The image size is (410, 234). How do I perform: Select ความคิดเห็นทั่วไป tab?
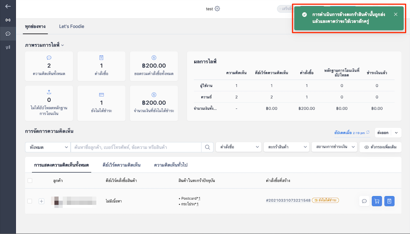(x=171, y=165)
